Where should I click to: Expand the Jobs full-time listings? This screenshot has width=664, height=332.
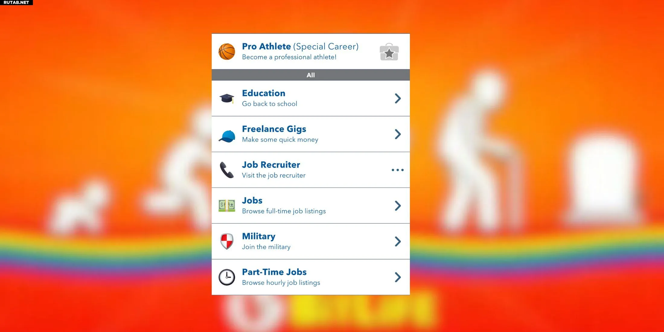tap(397, 206)
